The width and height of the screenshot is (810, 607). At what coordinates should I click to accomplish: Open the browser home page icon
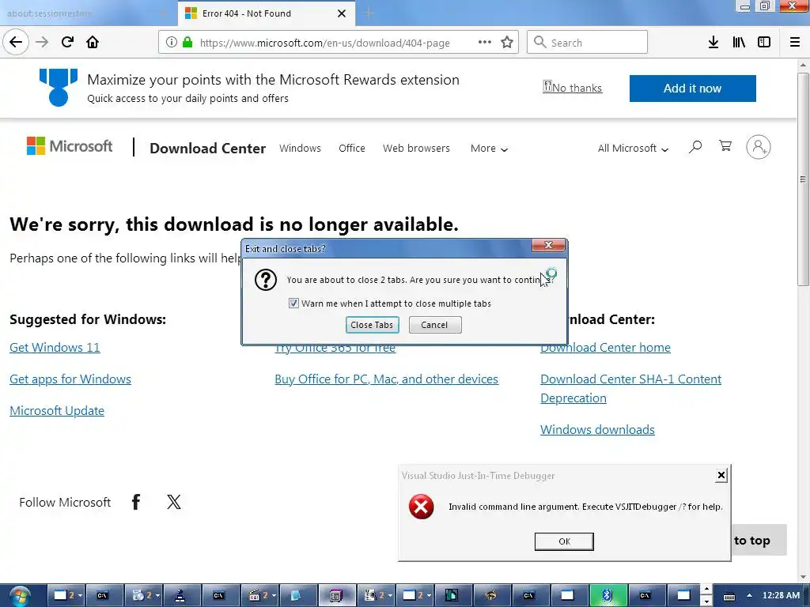(93, 42)
